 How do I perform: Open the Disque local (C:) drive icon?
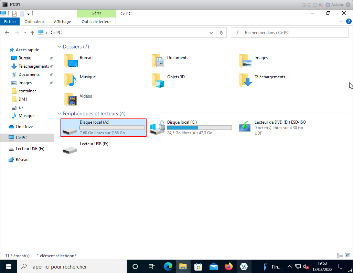pos(158,127)
